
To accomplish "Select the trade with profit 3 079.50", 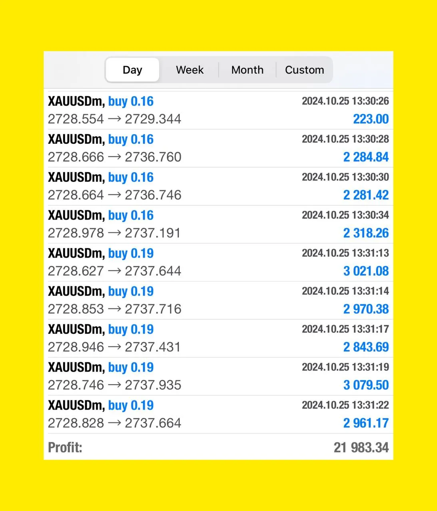I will (x=218, y=376).
